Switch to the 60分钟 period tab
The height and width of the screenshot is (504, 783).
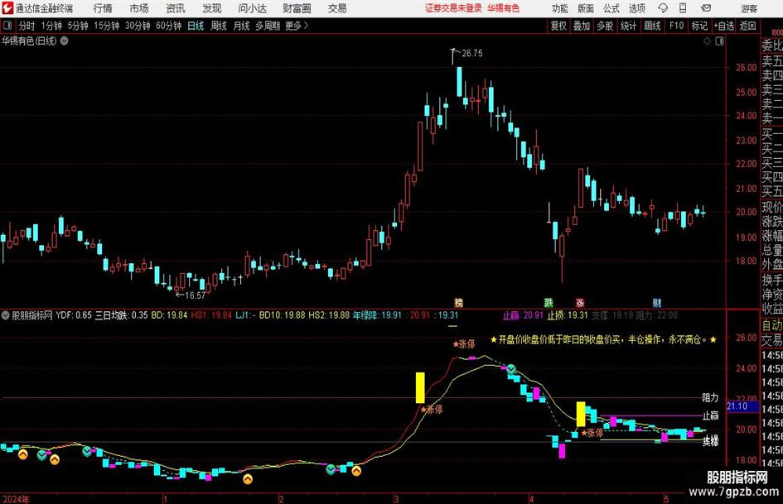click(x=169, y=26)
